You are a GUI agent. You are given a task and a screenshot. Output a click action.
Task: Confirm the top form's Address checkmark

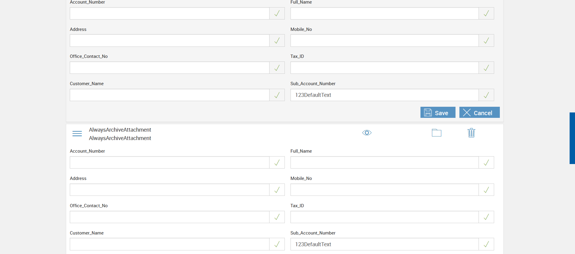[x=277, y=40]
